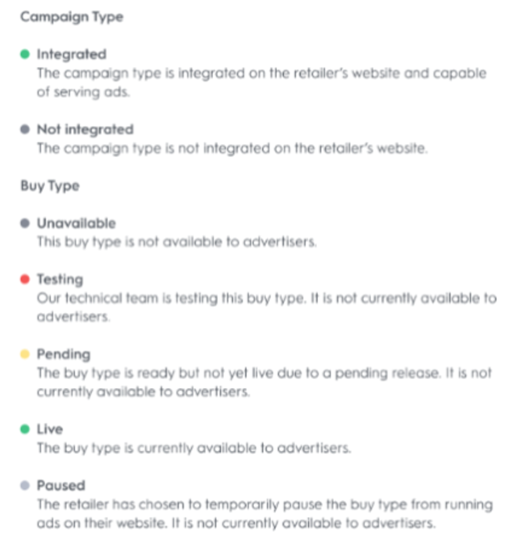Click the Paused status label
This screenshot has height=542, width=517.
coord(60,486)
